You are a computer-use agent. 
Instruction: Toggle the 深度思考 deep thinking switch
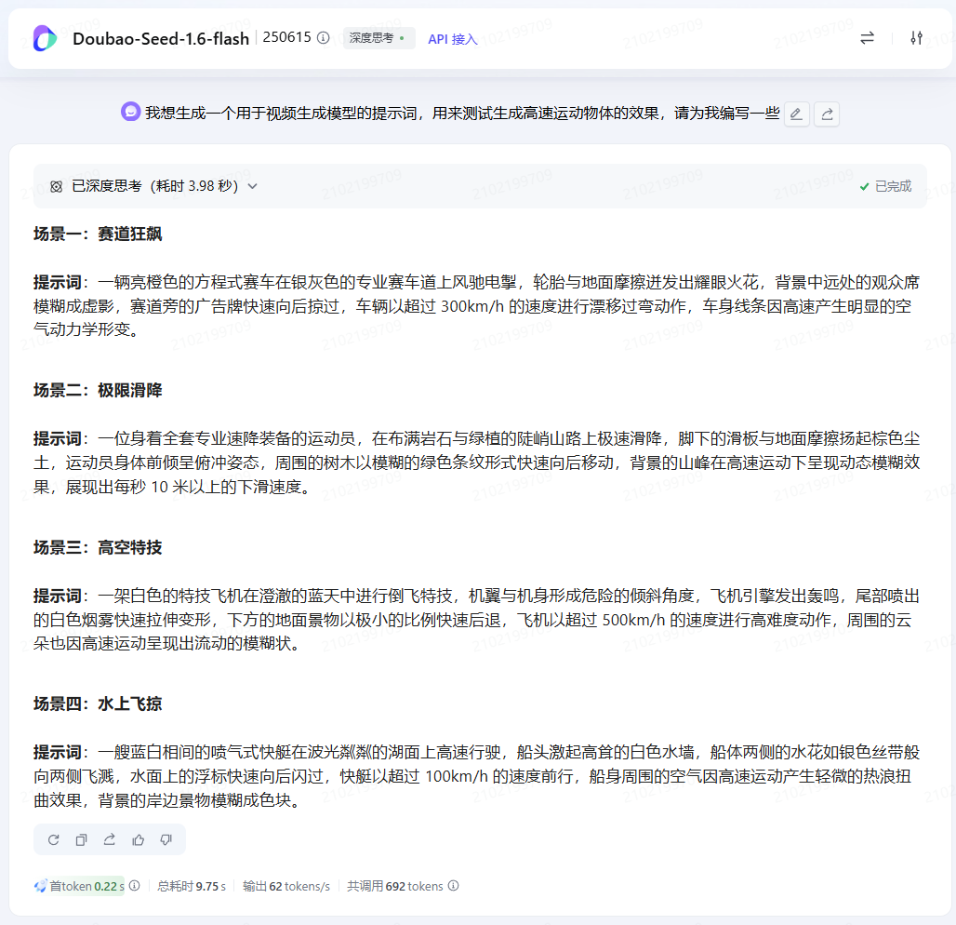coord(378,38)
